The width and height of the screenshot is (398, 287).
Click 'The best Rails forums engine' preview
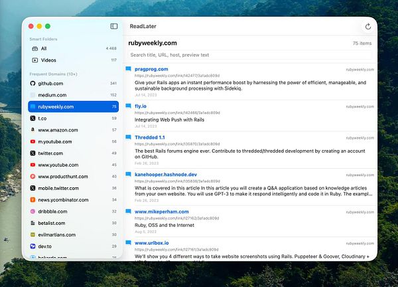pyautogui.click(x=250, y=153)
